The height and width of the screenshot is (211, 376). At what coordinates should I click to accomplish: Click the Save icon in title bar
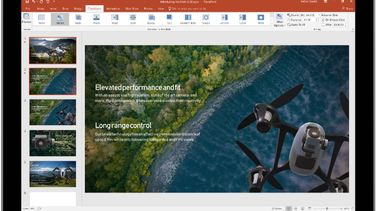pos(27,1)
